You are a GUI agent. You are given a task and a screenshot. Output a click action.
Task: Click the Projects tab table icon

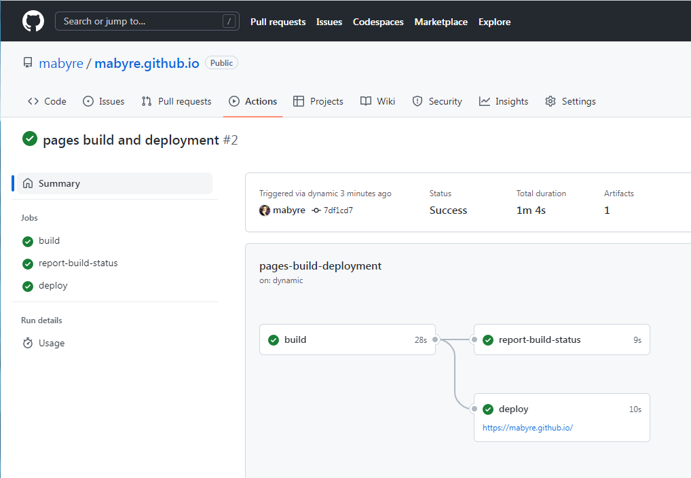click(x=299, y=101)
